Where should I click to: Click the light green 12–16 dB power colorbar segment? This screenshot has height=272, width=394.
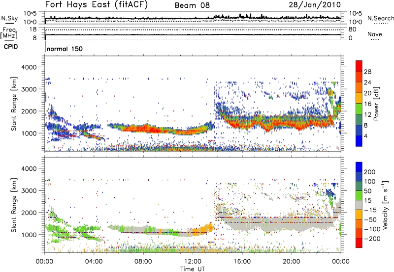[x=359, y=109]
